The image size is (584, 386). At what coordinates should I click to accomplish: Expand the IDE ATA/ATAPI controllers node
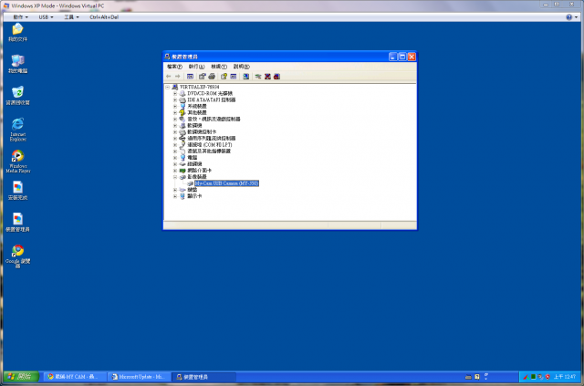pyautogui.click(x=175, y=99)
